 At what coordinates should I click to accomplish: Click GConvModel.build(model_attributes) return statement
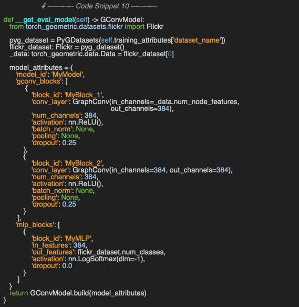point(78,293)
